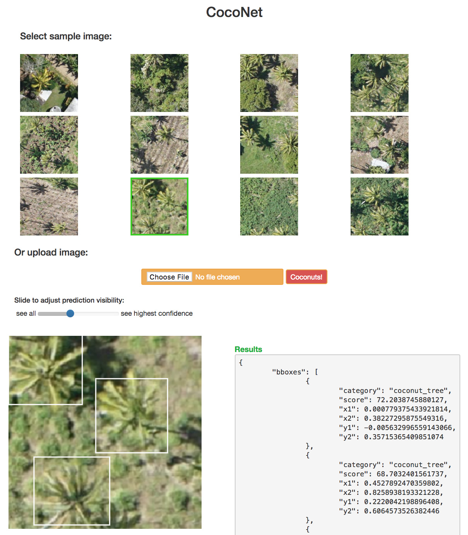Pick the dense forest canopy sample in the top row
This screenshot has height=535, width=468.
coord(159,83)
